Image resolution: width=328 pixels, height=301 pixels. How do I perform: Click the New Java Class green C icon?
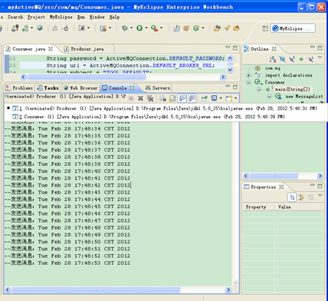pyautogui.click(x=196, y=28)
